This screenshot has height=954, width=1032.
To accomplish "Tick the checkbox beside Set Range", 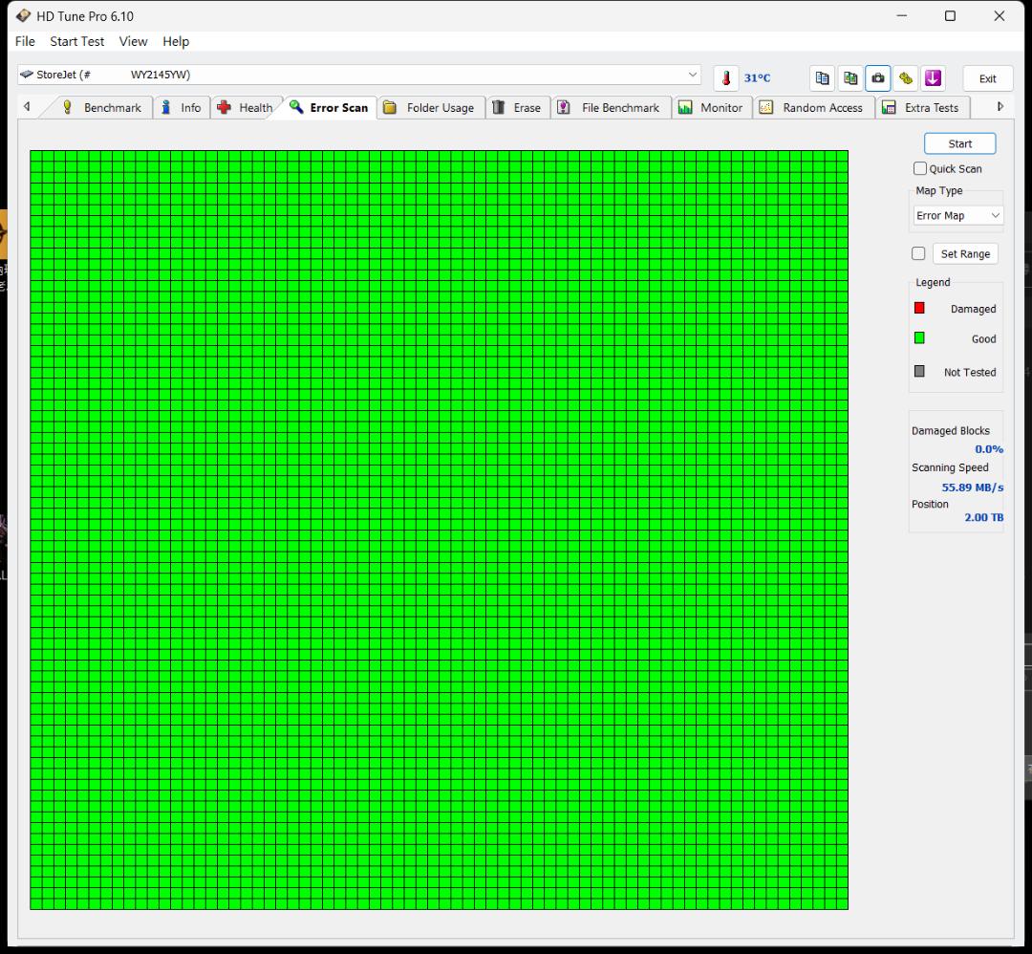I will coord(918,253).
